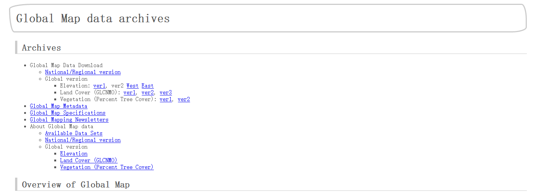The height and width of the screenshot is (195, 537).
Task: Open the Land Cover (GLCNMO) ver3 link
Action: (x=166, y=92)
